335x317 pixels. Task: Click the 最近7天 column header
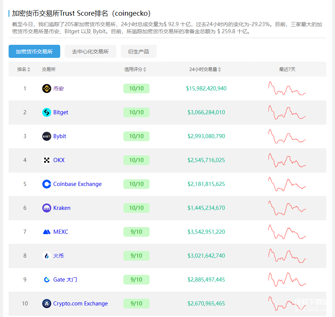287,69
